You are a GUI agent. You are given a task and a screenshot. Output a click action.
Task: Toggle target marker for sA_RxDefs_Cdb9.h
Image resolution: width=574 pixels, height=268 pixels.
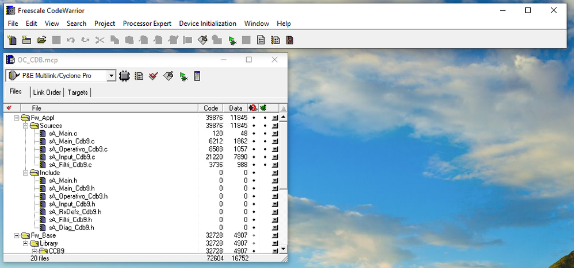click(x=254, y=212)
